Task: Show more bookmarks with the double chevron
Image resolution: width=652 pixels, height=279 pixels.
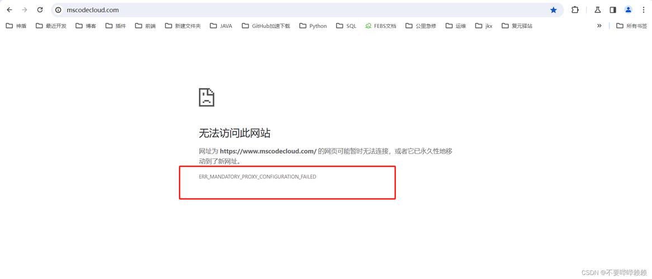Action: click(599, 26)
